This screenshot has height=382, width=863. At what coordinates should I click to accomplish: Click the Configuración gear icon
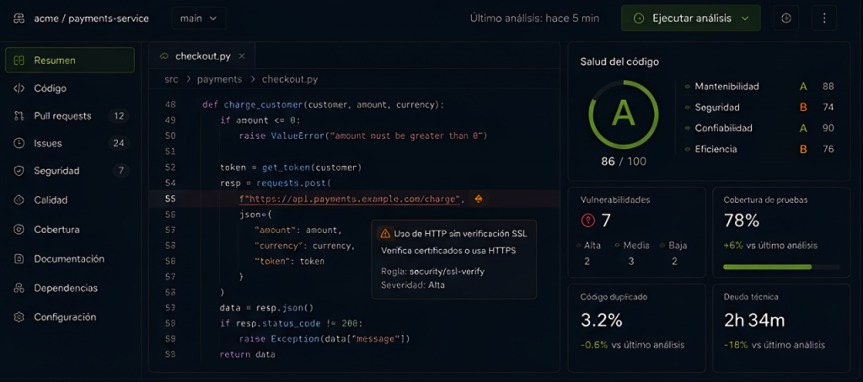click(x=19, y=317)
